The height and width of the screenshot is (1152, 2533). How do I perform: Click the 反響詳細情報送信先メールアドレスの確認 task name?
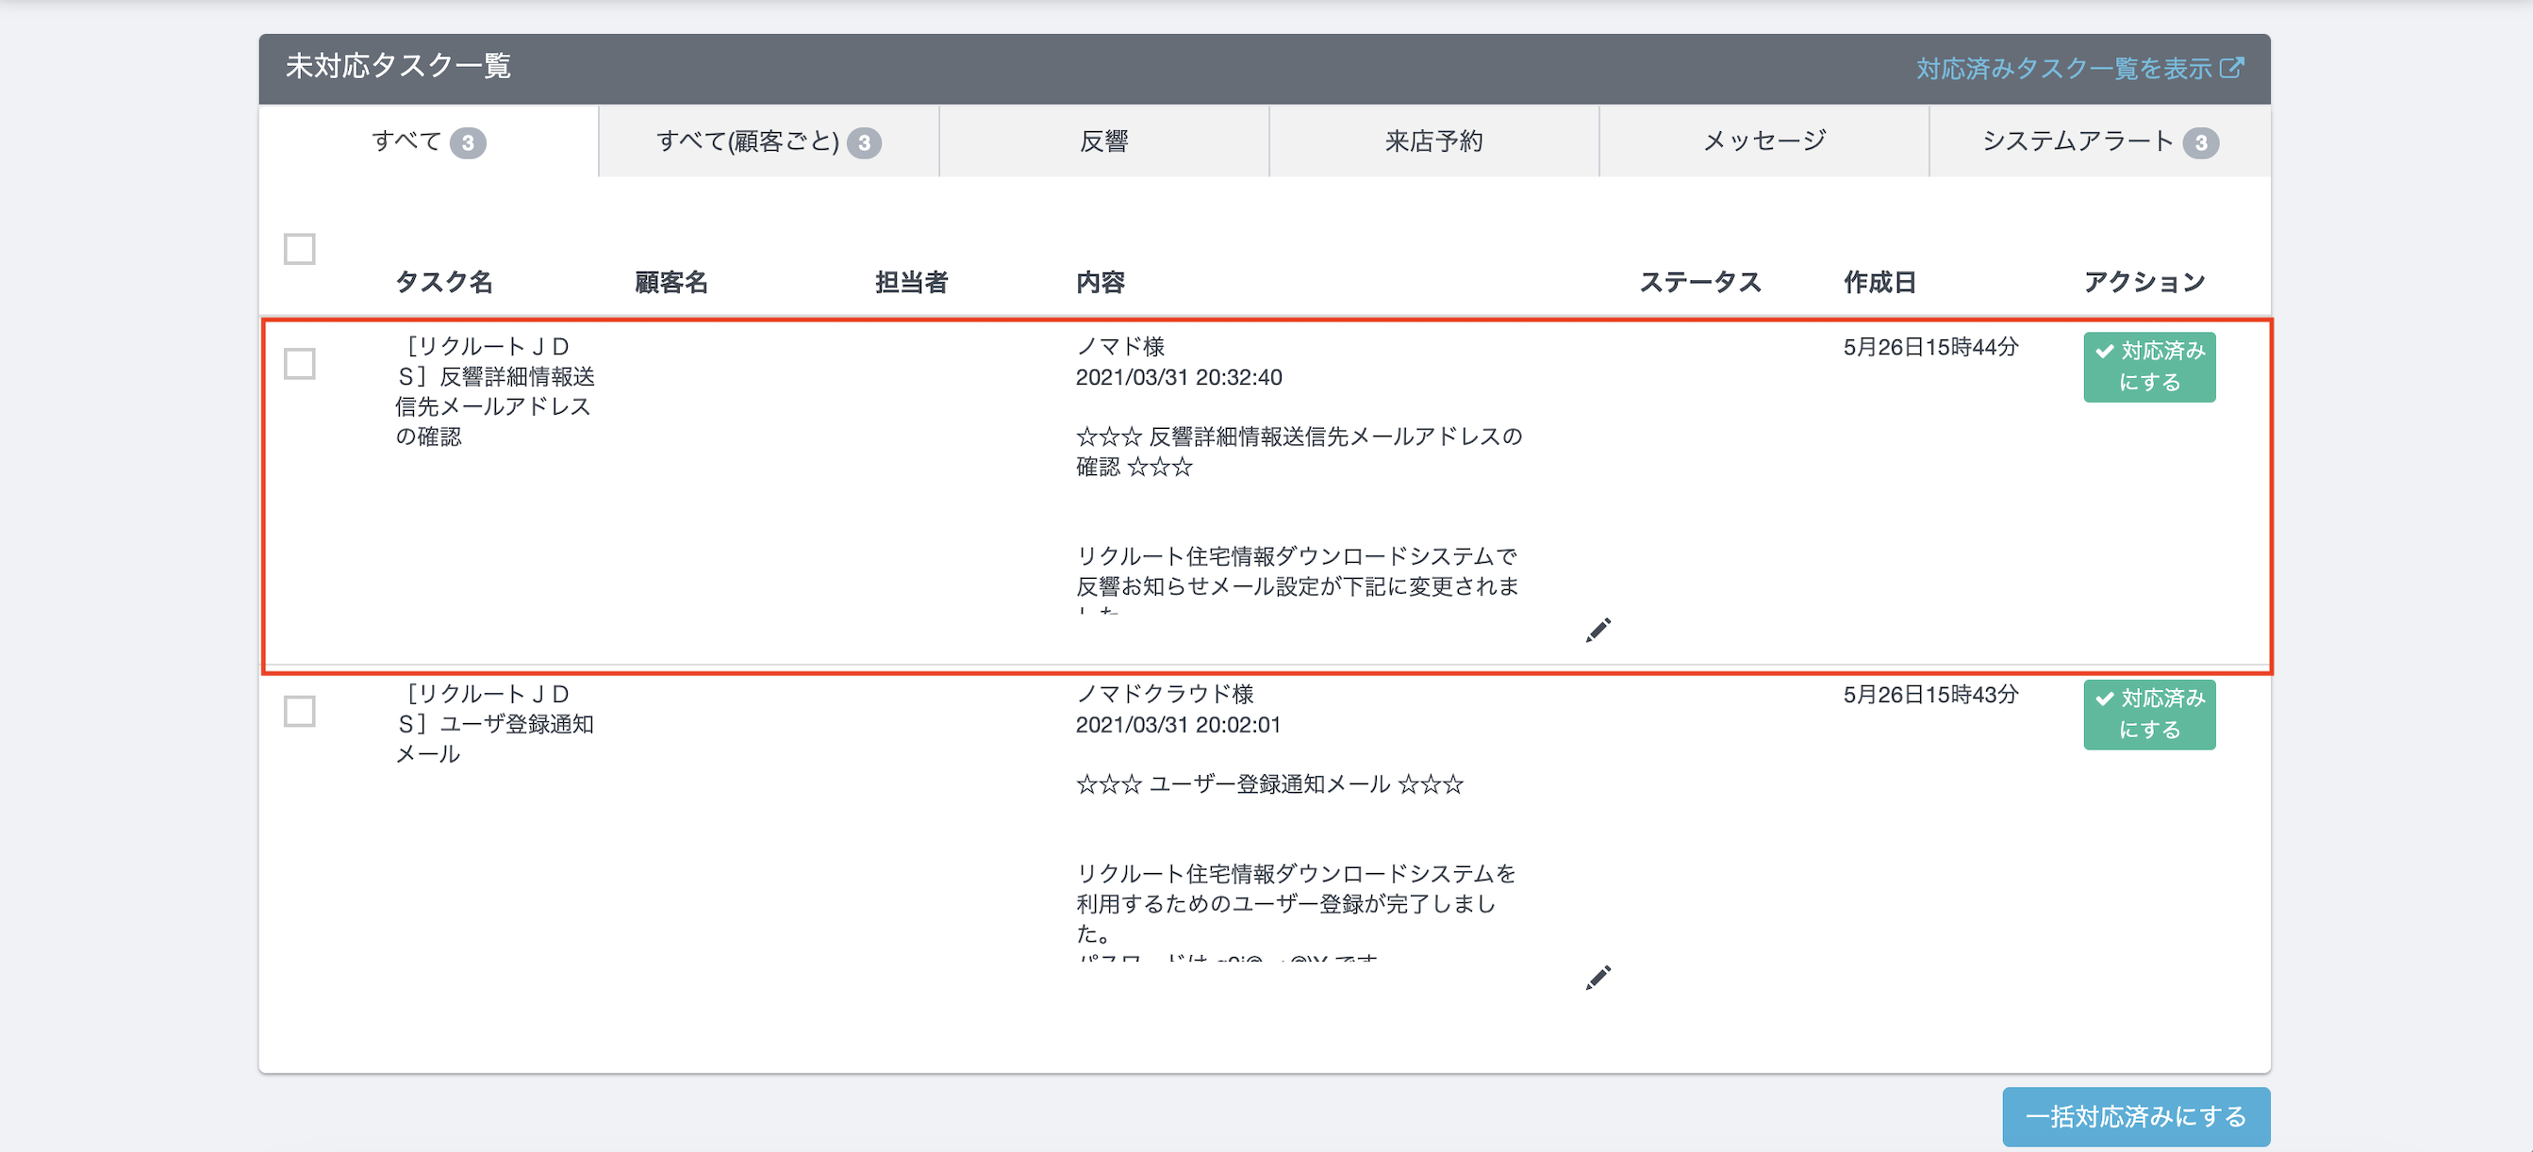click(x=494, y=391)
